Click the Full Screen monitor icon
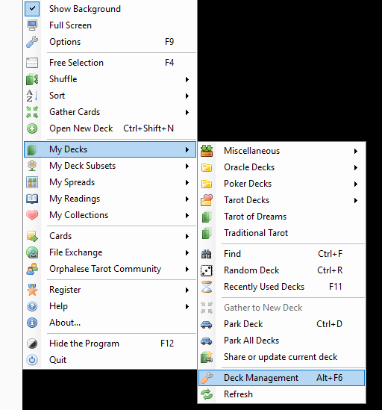 pyautogui.click(x=32, y=25)
